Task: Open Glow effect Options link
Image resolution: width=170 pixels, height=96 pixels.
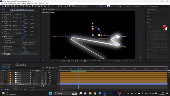Action: click(28, 54)
